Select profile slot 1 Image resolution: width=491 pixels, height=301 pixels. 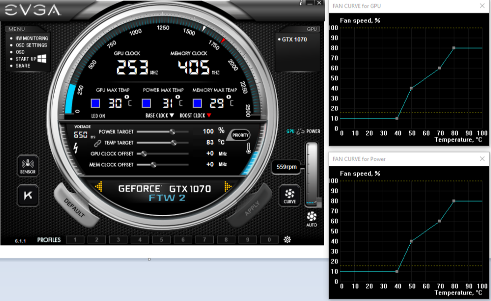click(75, 240)
